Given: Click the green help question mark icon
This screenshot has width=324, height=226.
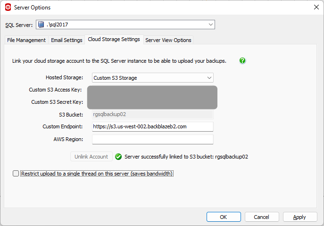Looking at the screenshot, I should coord(242,61).
